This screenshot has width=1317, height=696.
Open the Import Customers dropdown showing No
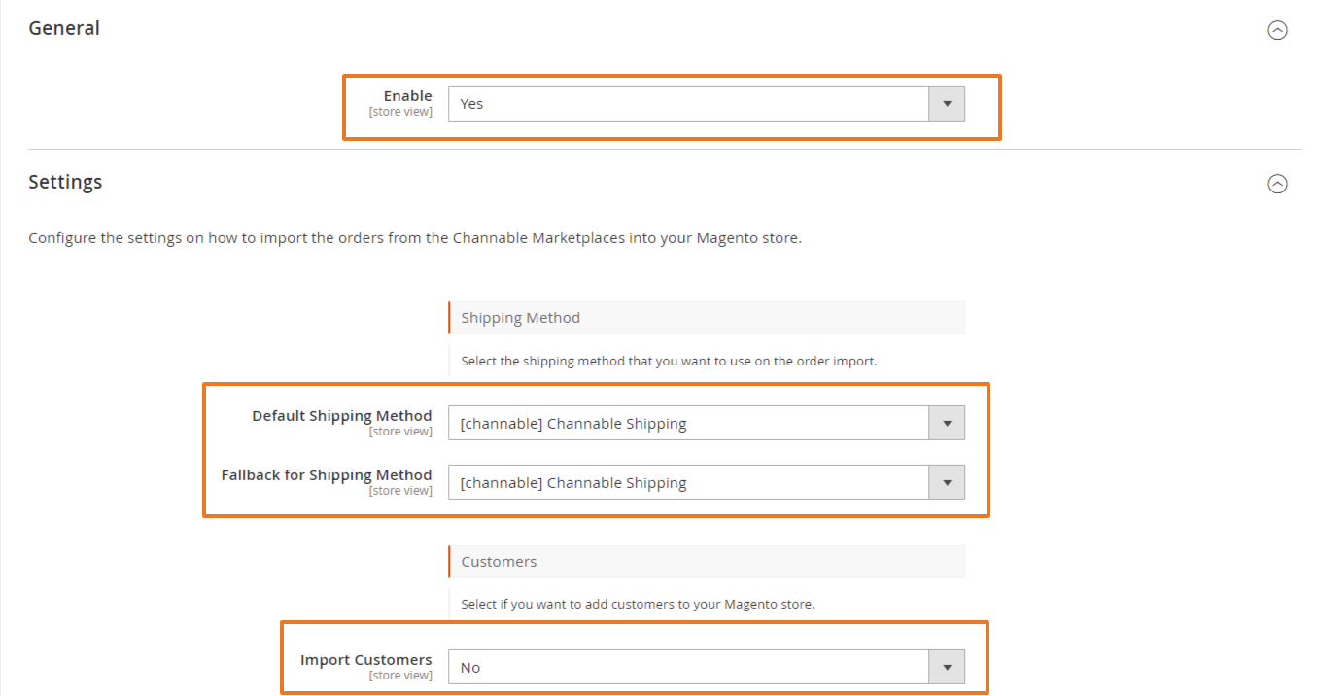707,668
